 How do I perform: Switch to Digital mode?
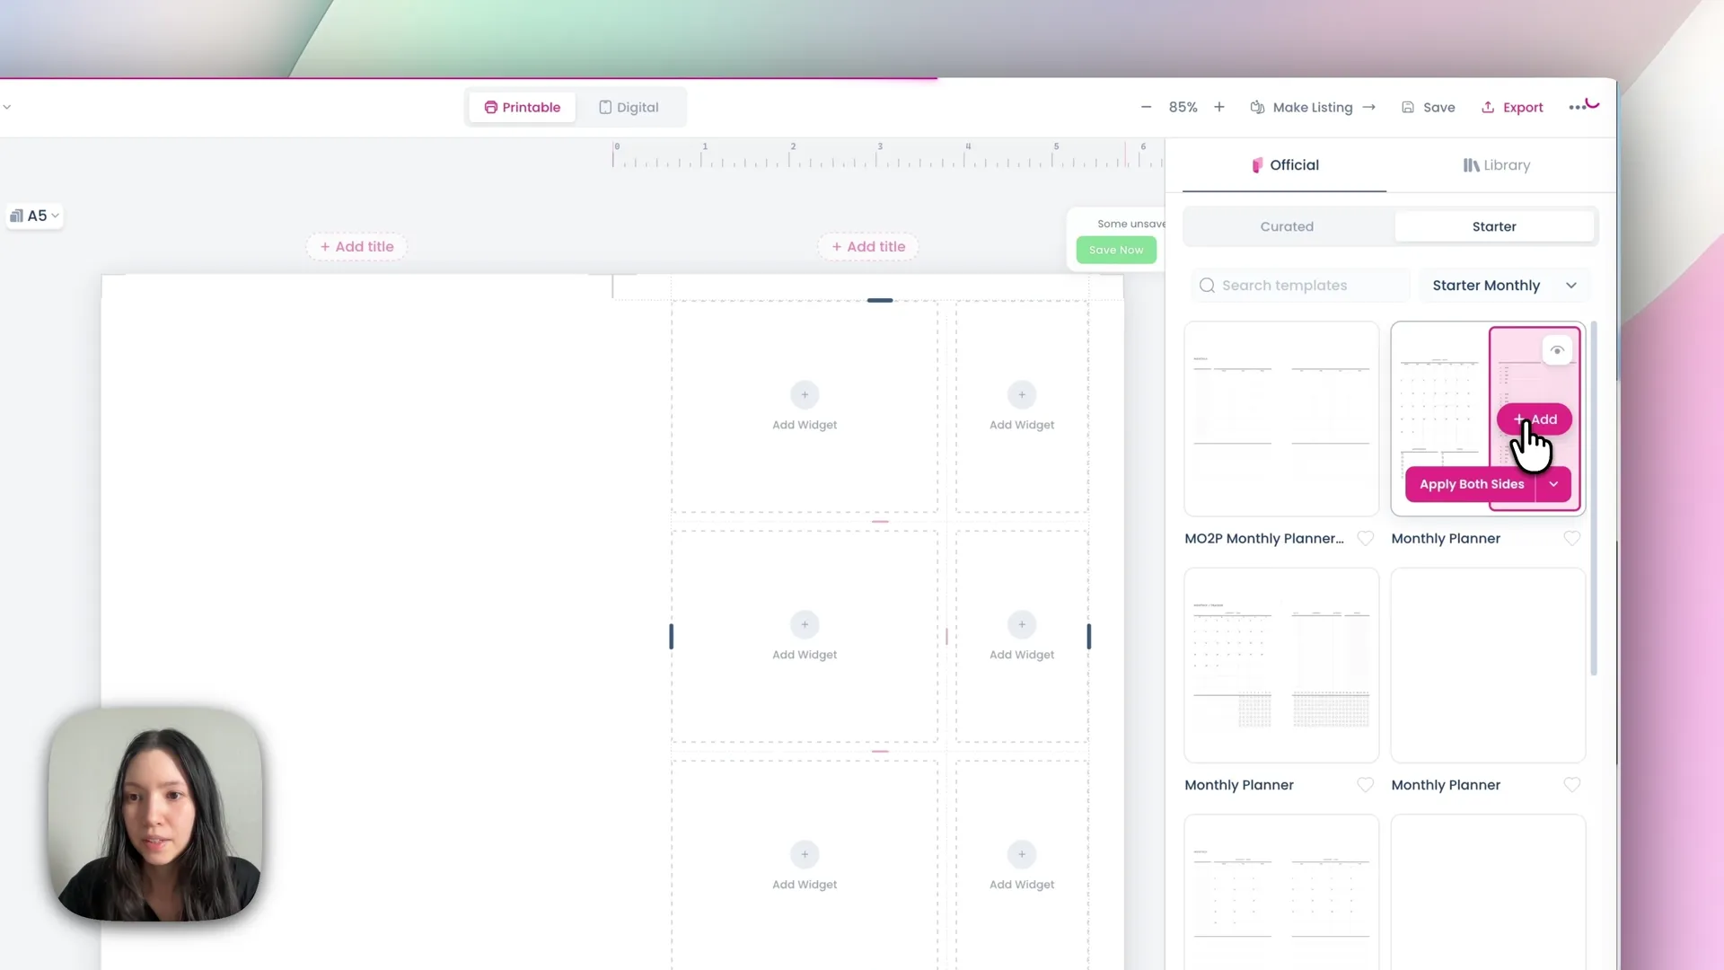(629, 107)
